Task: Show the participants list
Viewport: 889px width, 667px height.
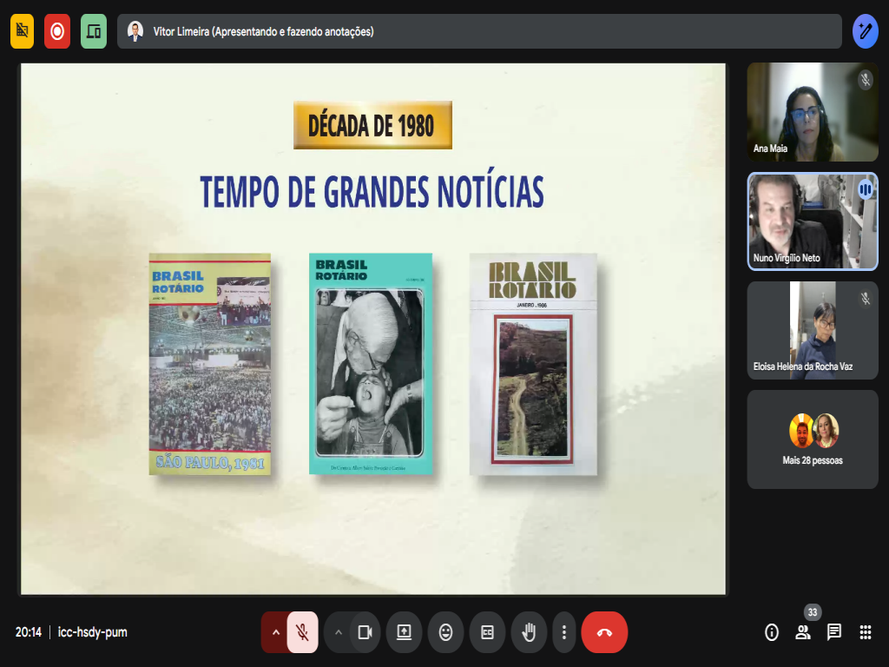Action: (803, 632)
